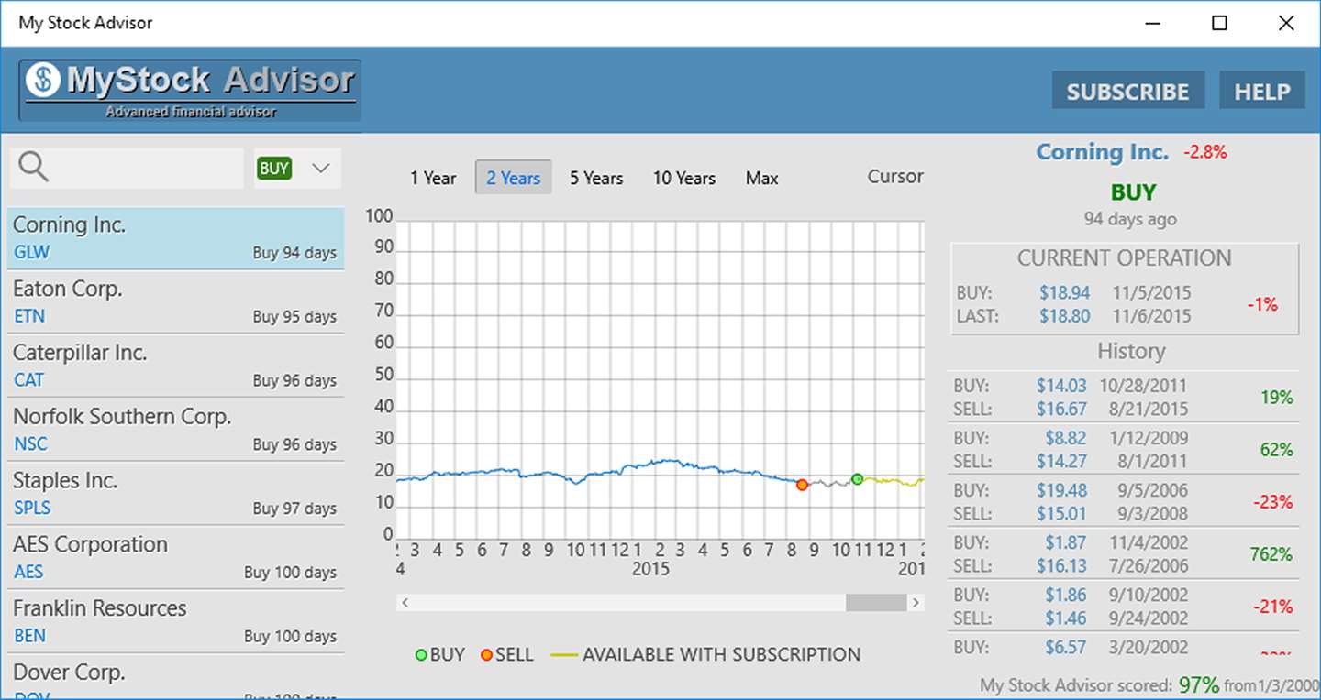Viewport: 1321px width, 700px height.
Task: Select Staples Inc. stock entry
Action: pyautogui.click(x=175, y=494)
